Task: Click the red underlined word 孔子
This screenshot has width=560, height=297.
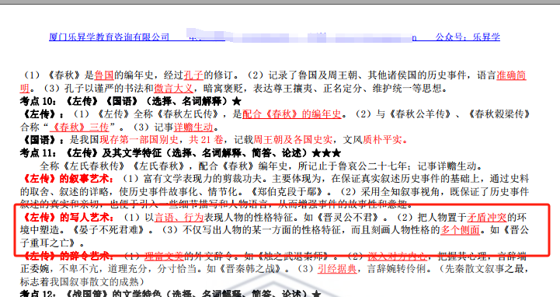Action: [193, 75]
